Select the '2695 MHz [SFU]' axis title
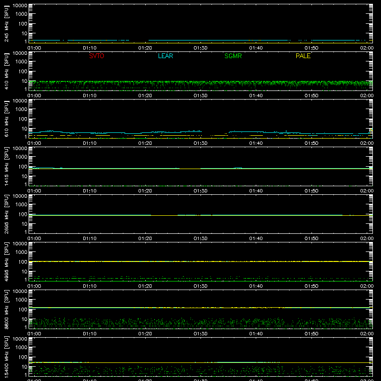 [6, 214]
